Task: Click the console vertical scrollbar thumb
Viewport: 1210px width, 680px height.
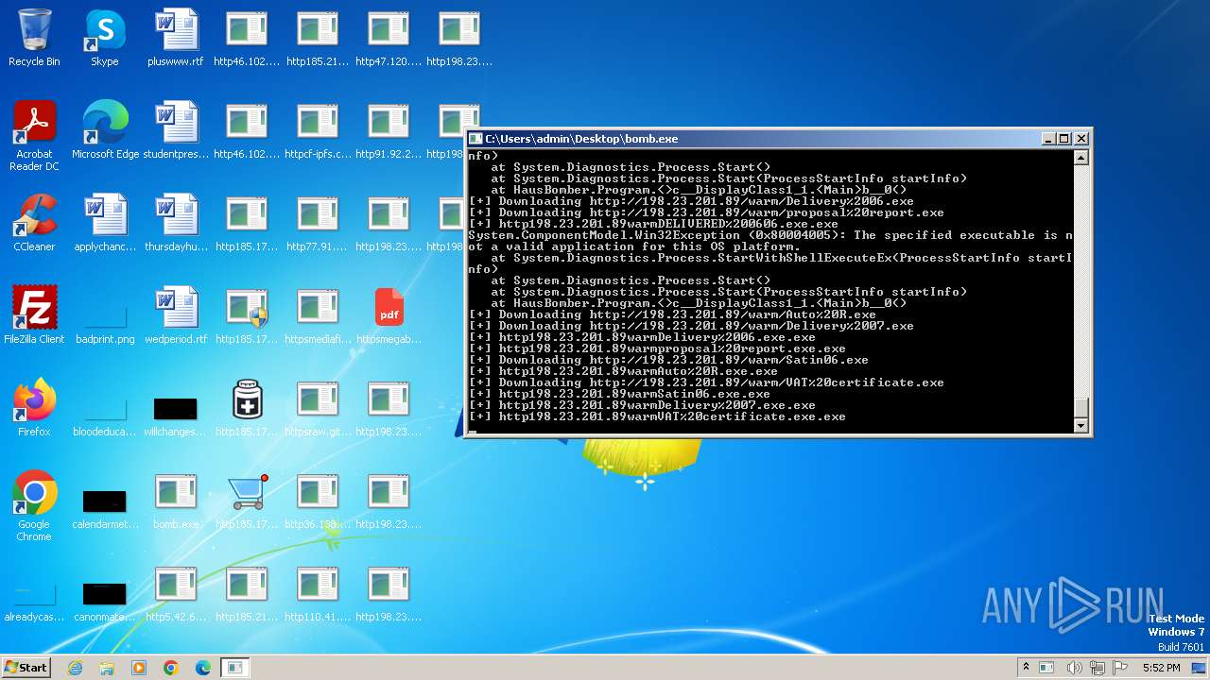Action: pyautogui.click(x=1081, y=408)
